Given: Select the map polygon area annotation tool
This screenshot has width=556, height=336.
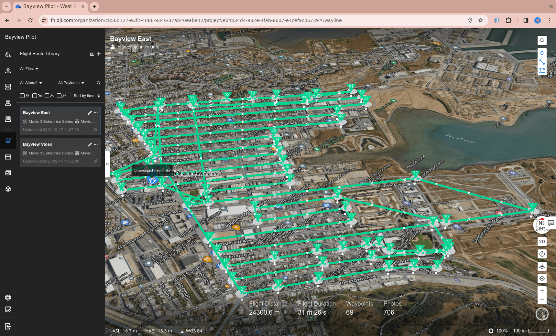Looking at the screenshot, I should click(x=542, y=71).
